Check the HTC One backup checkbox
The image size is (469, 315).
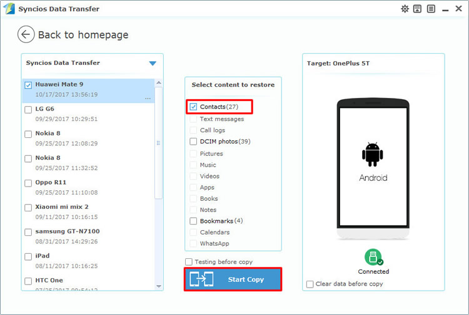[28, 281]
